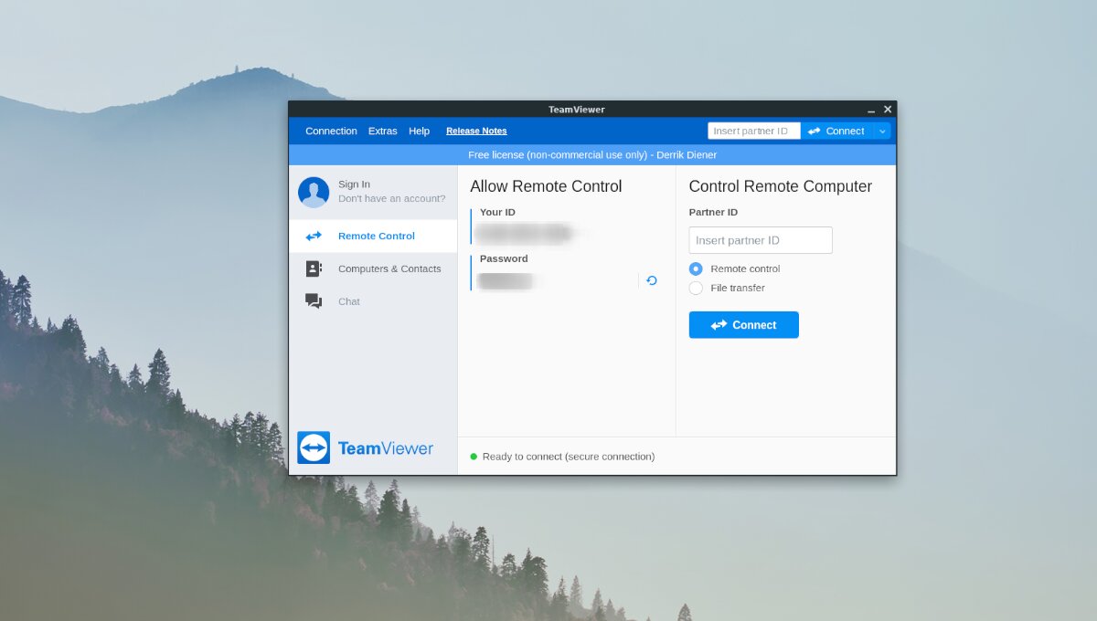Image resolution: width=1097 pixels, height=621 pixels.
Task: Regenerate the session password with the refresh icon
Action: (650, 280)
